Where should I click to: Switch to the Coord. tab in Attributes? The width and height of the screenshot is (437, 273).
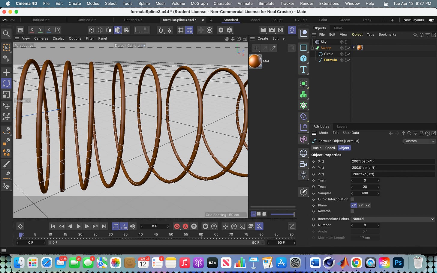(330, 148)
